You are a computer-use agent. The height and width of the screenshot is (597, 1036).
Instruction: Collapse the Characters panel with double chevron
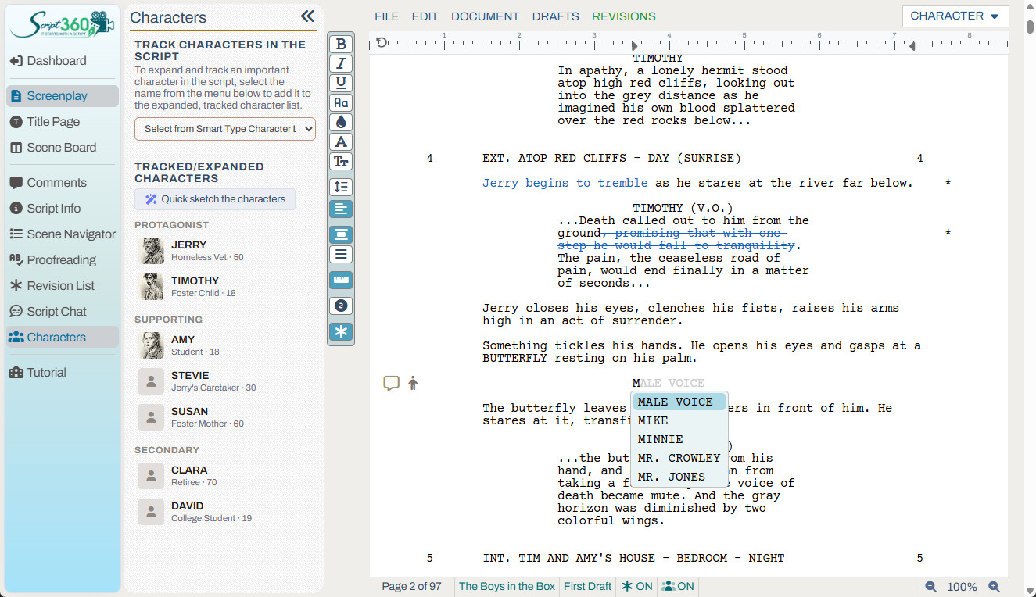307,16
